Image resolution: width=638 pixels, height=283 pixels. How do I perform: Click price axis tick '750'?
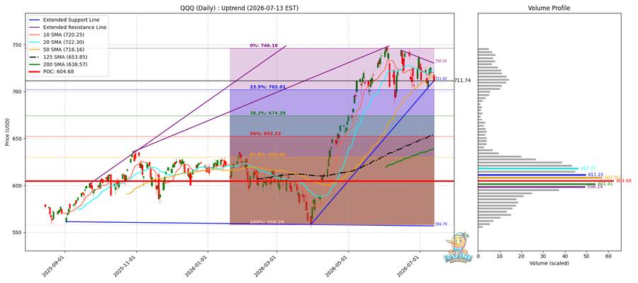click(18, 45)
